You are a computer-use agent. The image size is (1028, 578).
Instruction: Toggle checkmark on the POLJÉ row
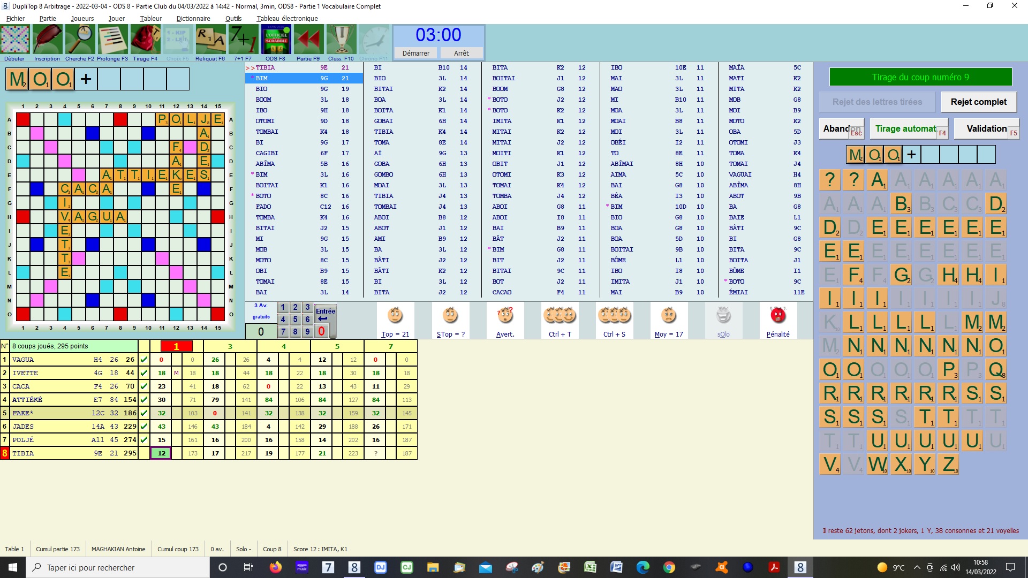point(143,440)
